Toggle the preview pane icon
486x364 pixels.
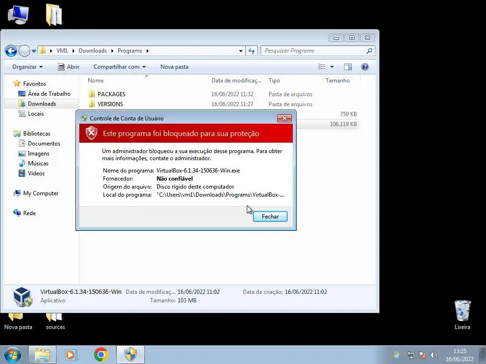pos(348,67)
